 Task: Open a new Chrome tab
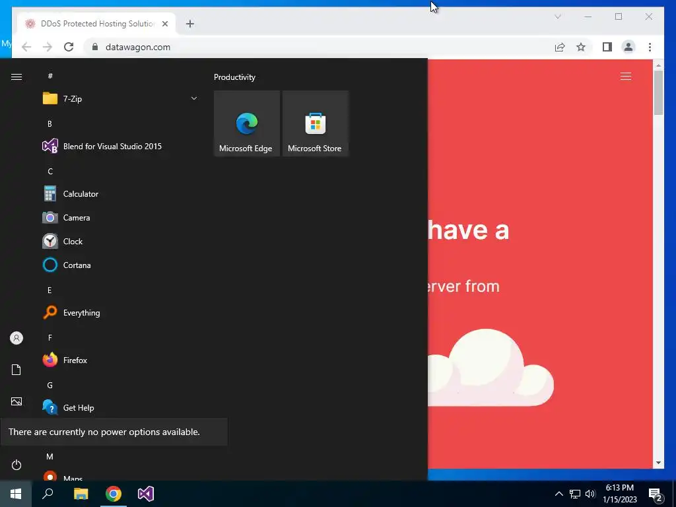pos(190,24)
